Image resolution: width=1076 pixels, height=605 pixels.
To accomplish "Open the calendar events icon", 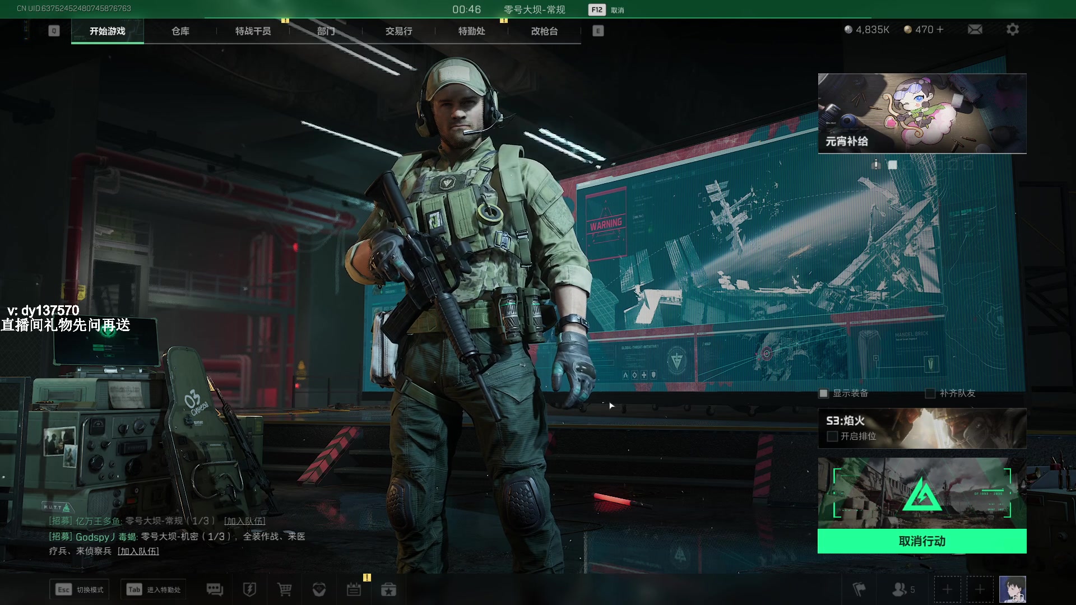I will coord(354,589).
